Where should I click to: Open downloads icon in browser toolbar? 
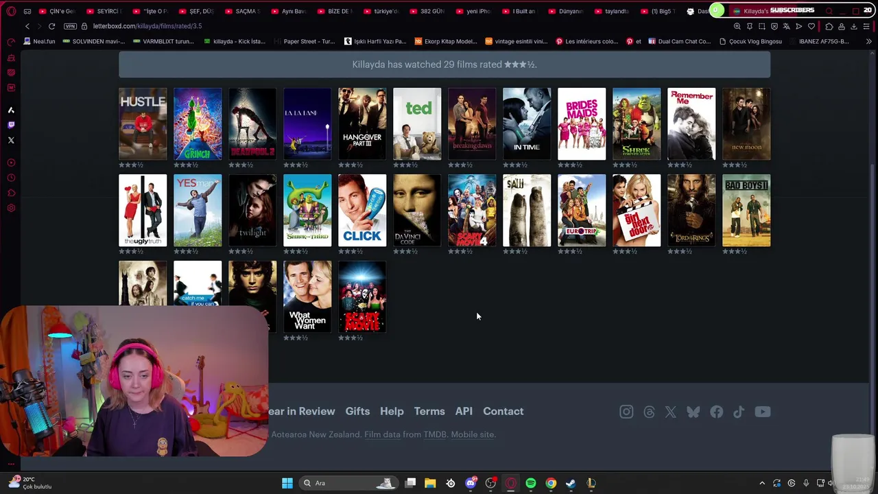pyautogui.click(x=854, y=26)
